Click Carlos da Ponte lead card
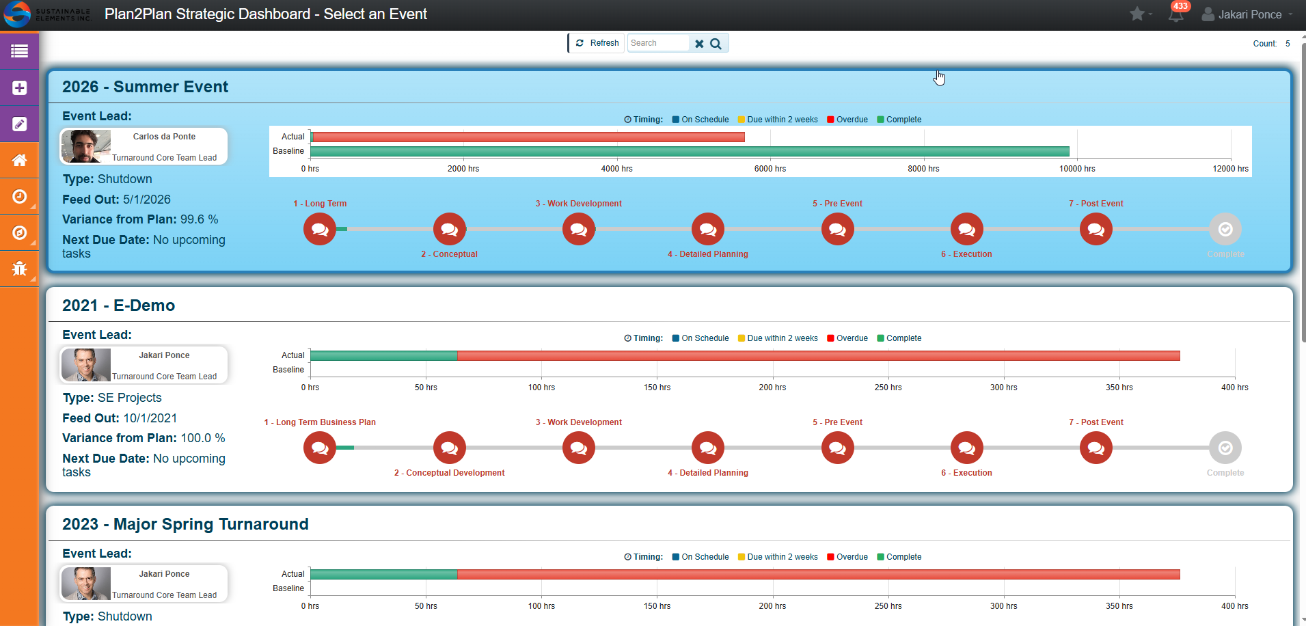 (144, 146)
